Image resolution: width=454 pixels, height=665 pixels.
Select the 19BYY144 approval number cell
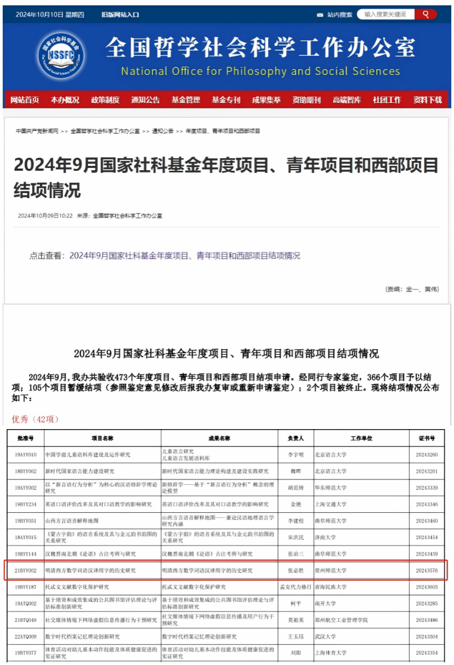(x=26, y=554)
